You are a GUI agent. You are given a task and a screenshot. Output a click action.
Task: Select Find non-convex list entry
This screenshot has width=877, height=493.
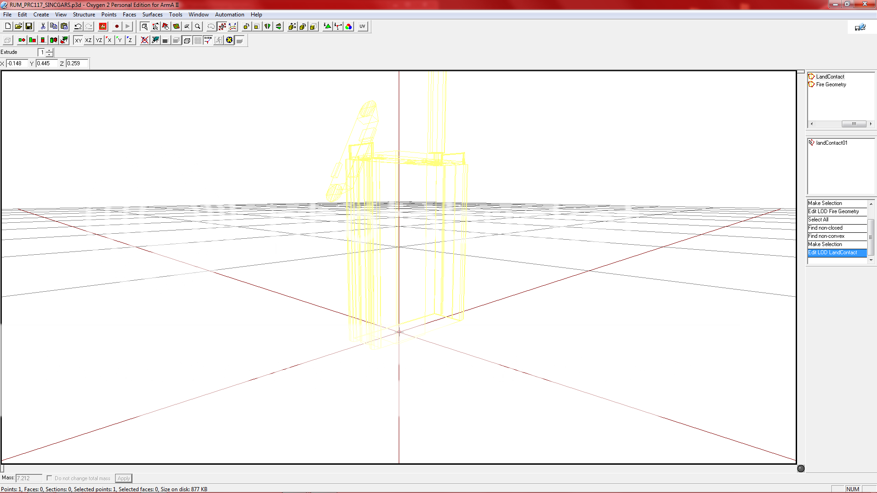click(x=826, y=236)
